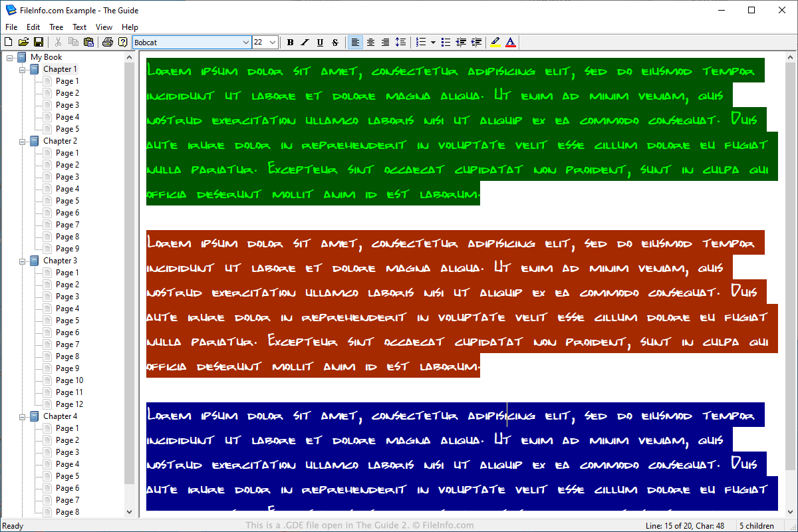Open help with the question mark icon
Screen dimensions: 798x532
(x=122, y=42)
